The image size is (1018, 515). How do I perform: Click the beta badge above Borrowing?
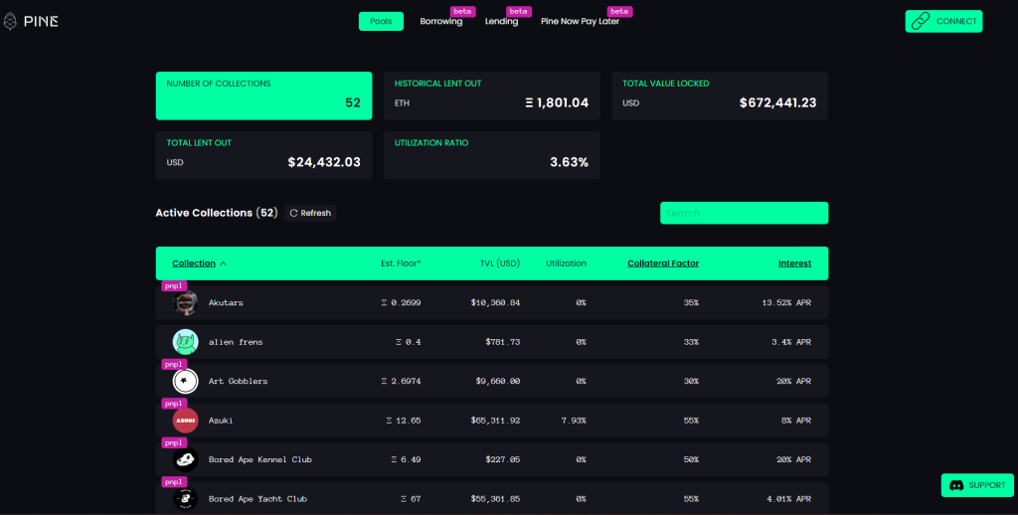point(463,11)
